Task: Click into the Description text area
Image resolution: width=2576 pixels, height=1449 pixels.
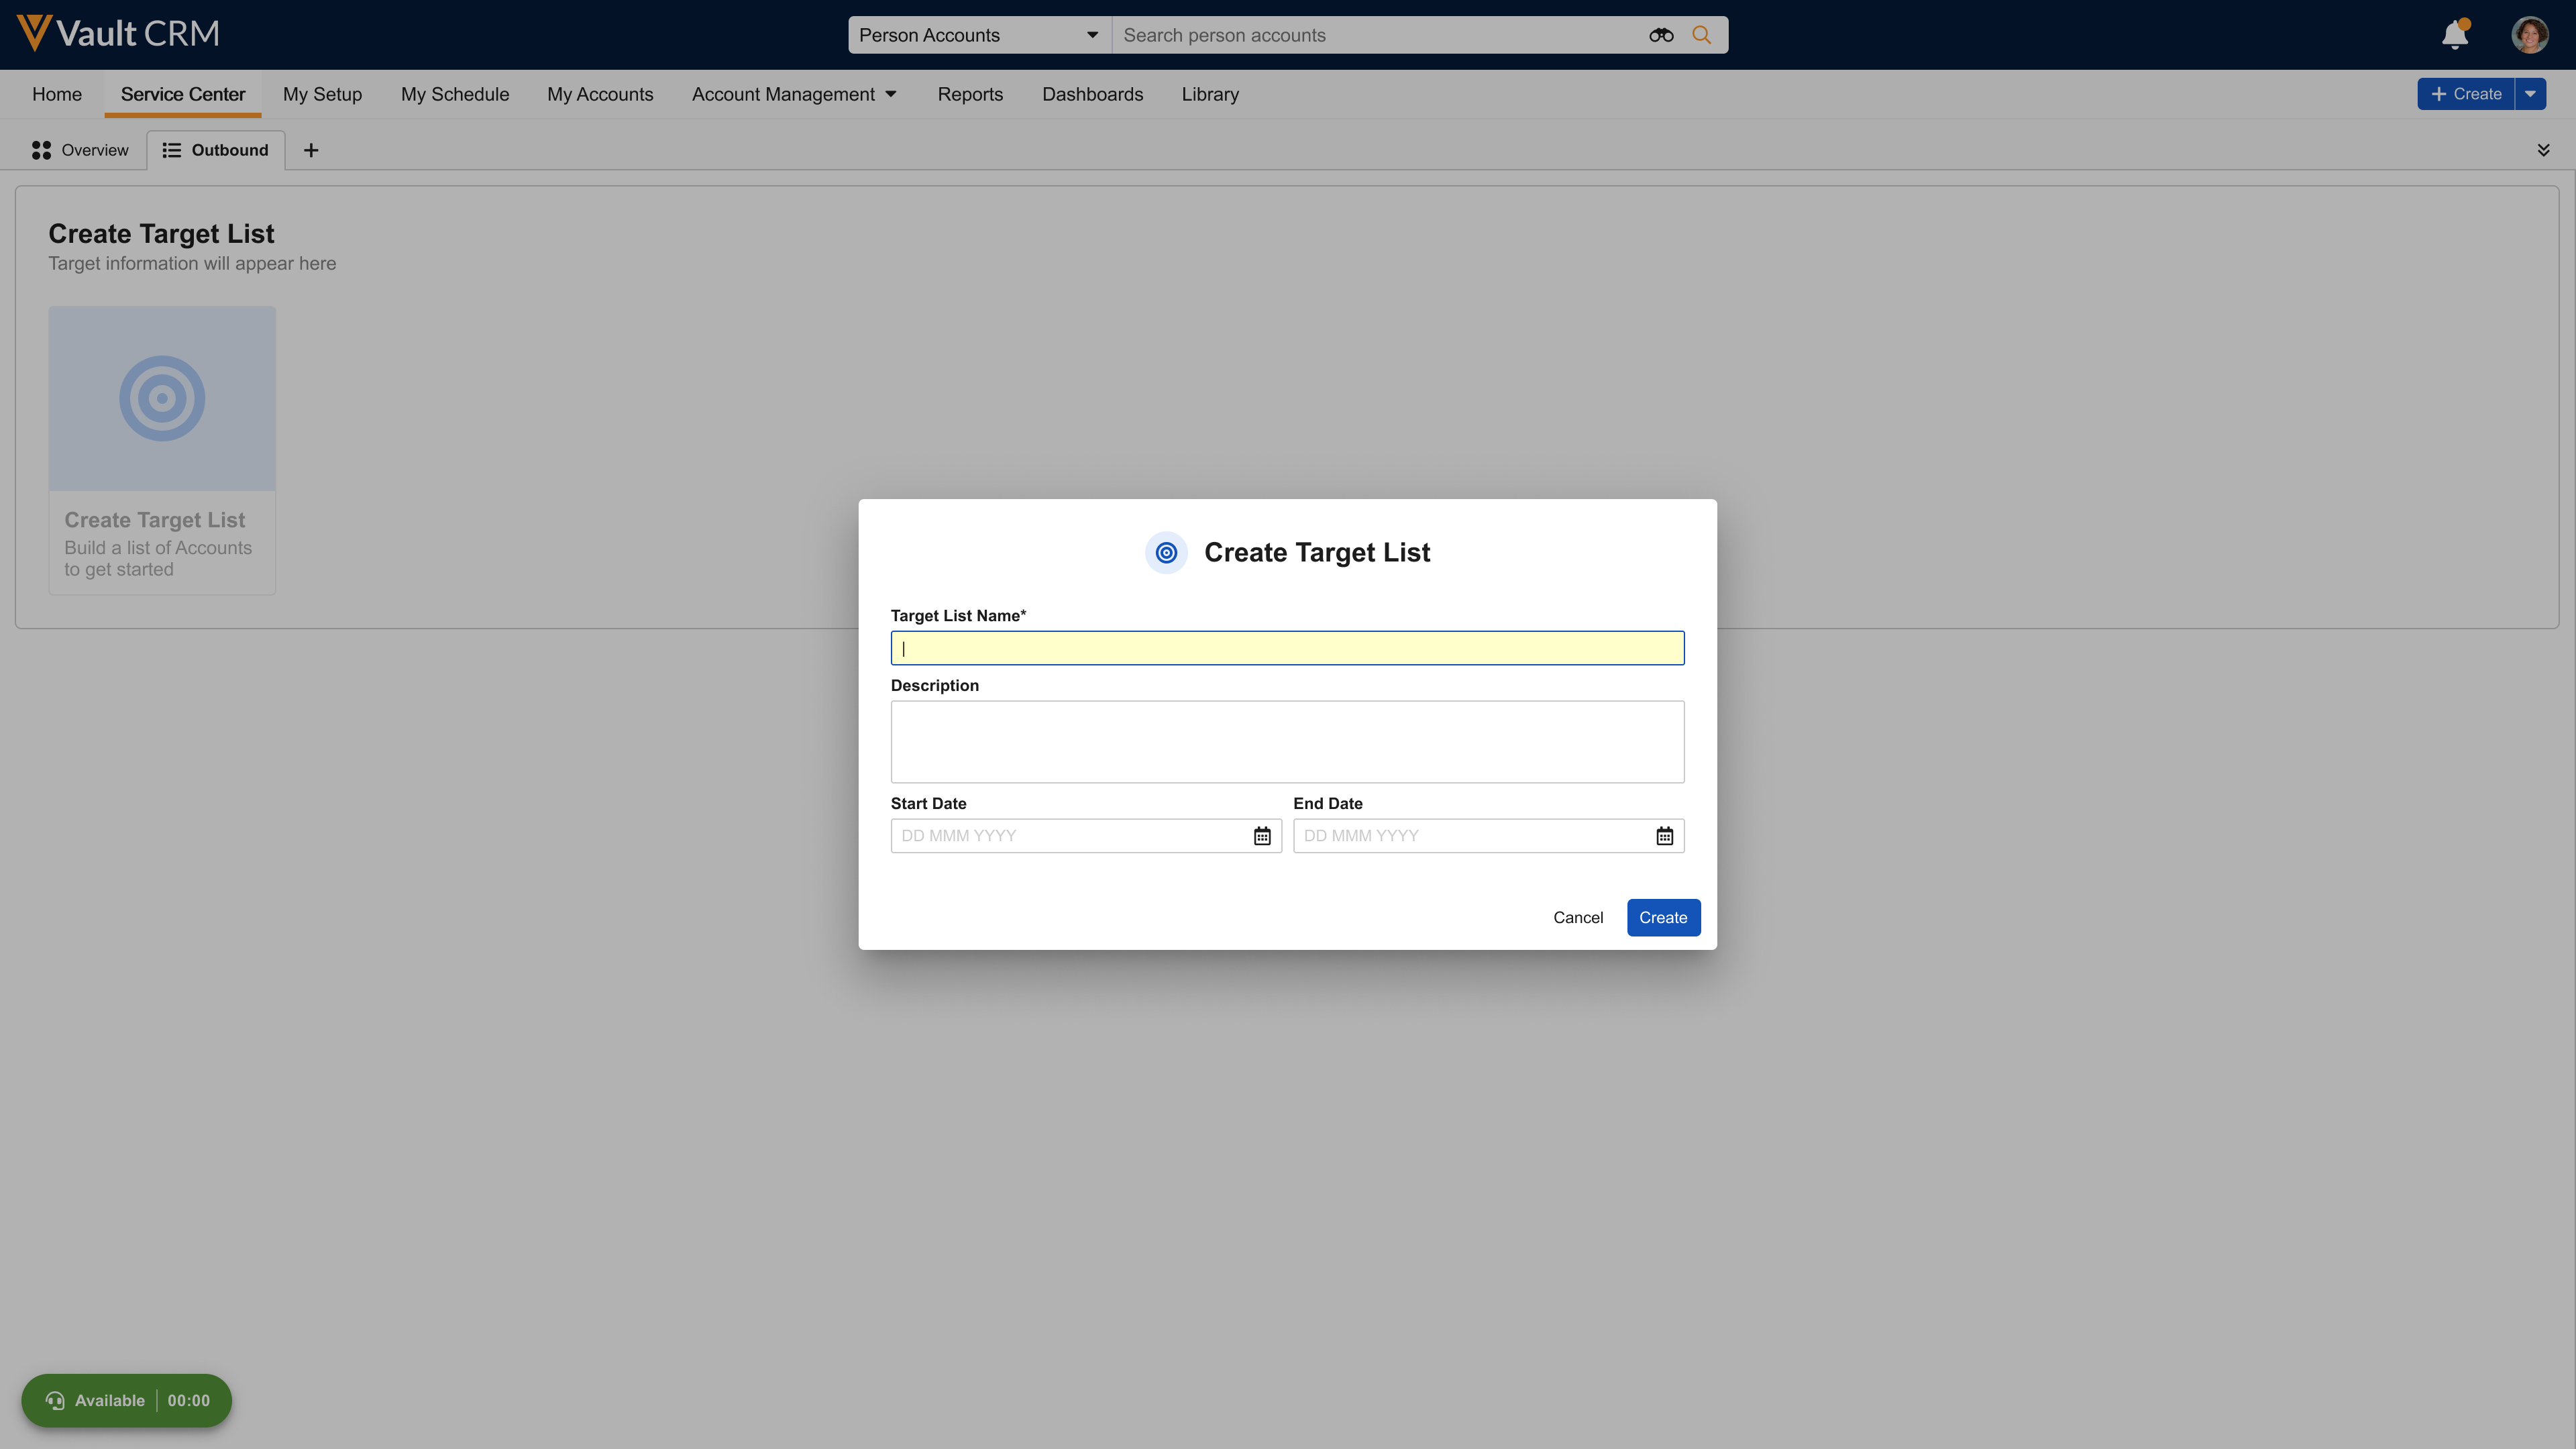Action: [x=1286, y=741]
